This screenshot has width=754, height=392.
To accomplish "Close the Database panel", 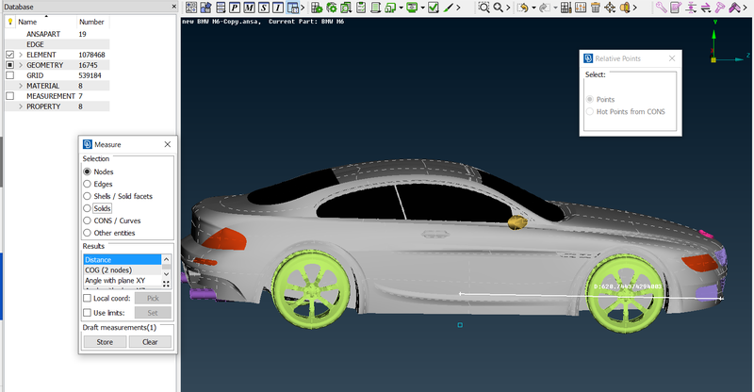I will pos(174,7).
